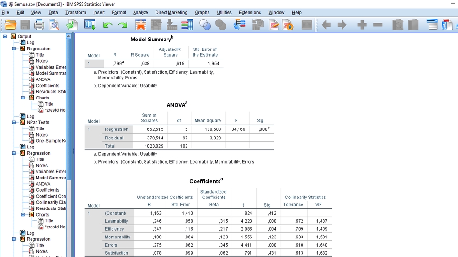Image resolution: width=458 pixels, height=257 pixels.
Task: Open the Transform menu
Action: point(76,12)
